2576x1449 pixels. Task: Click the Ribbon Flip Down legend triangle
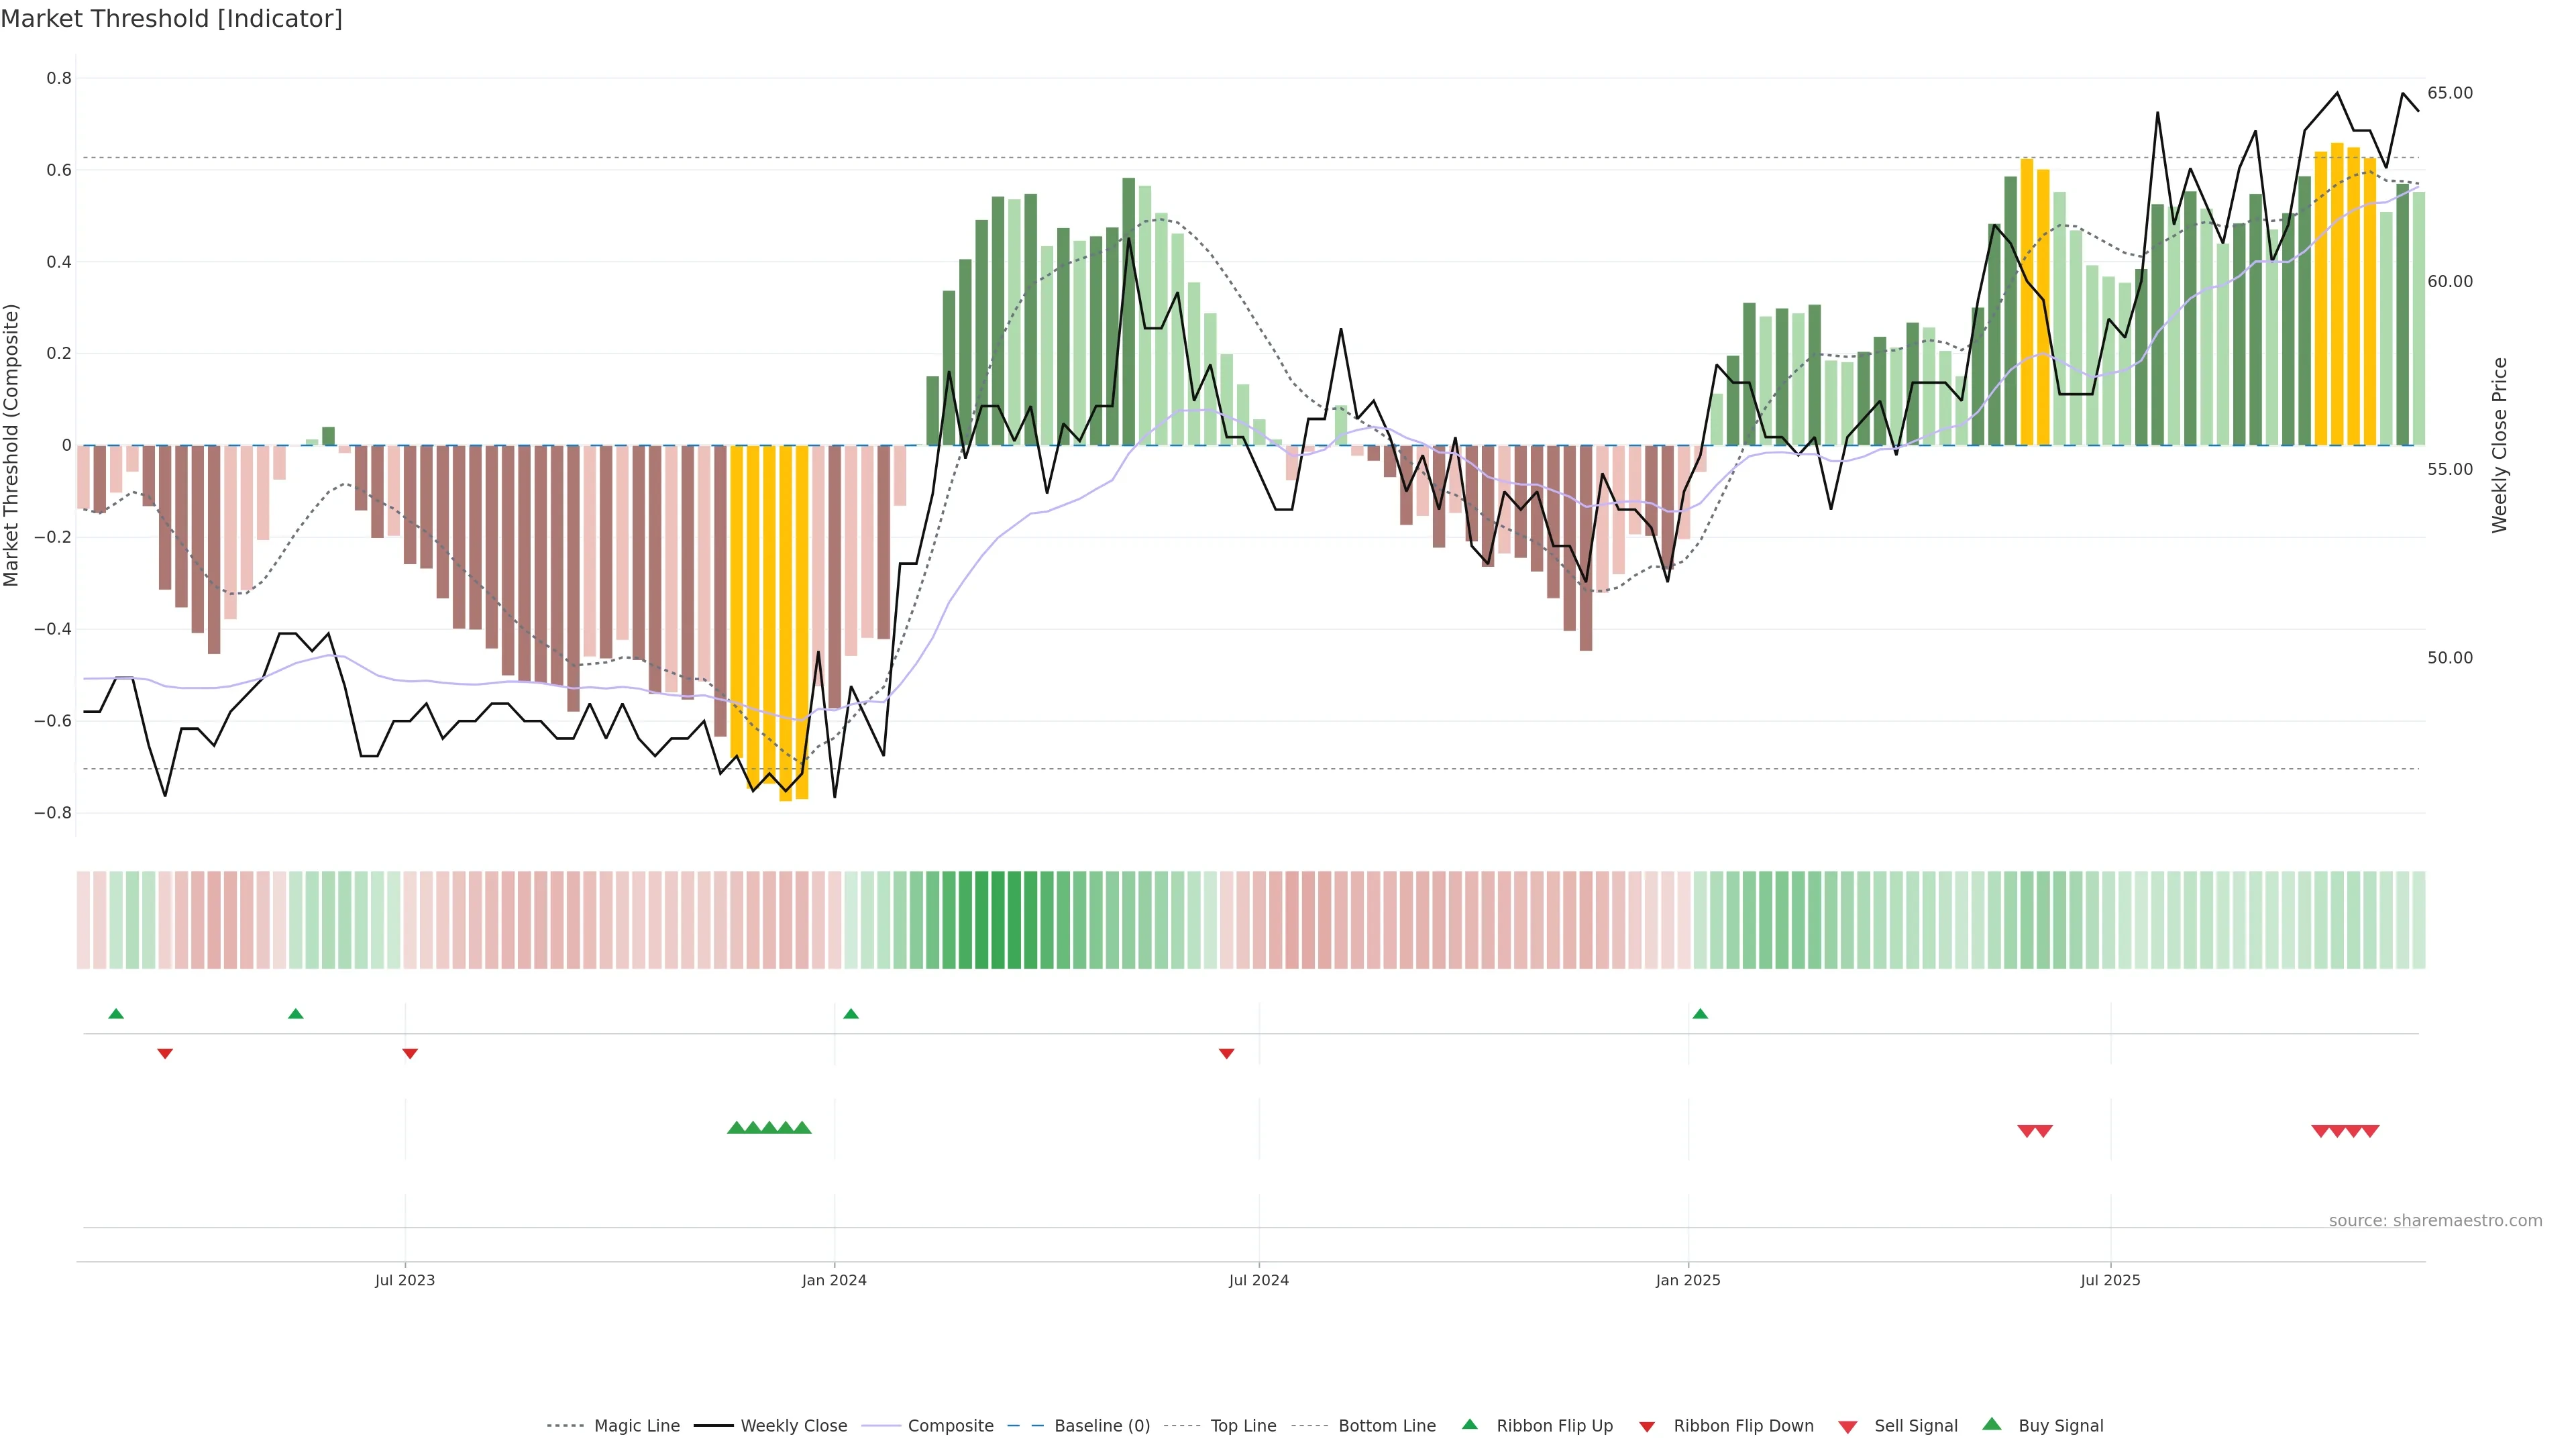point(1647,1427)
